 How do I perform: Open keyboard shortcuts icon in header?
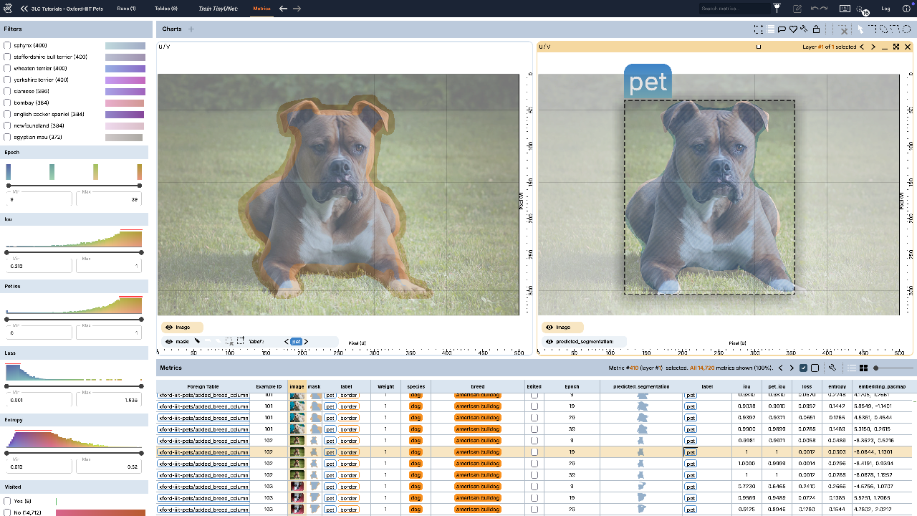click(x=845, y=9)
